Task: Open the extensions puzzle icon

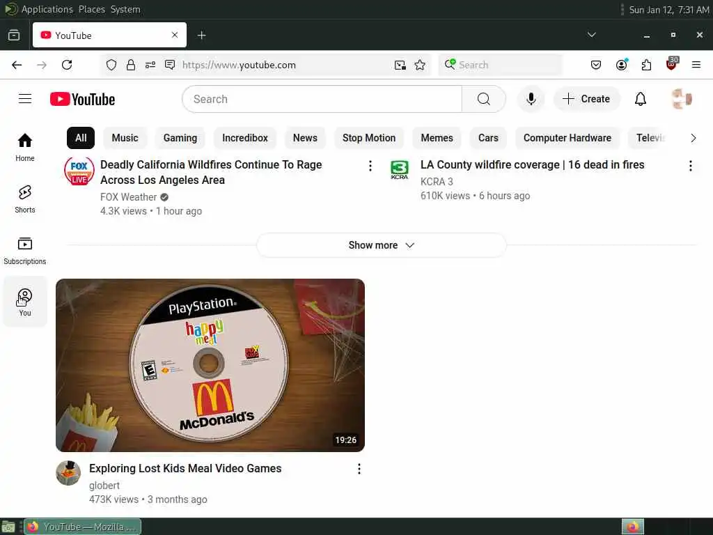Action: click(646, 65)
